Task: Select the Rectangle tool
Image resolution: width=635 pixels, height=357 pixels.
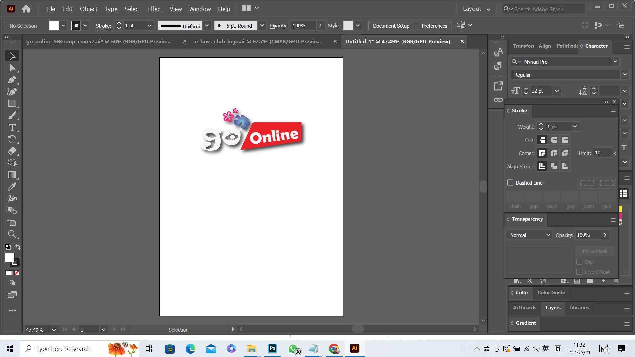Action: click(12, 103)
